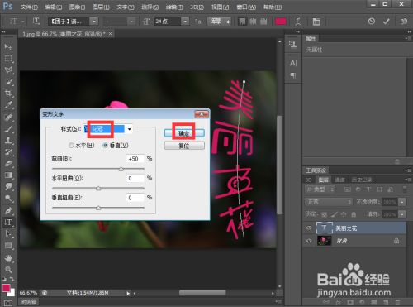Open the 样式(S) warp style dropdown
The image size is (413, 307).
(x=129, y=129)
